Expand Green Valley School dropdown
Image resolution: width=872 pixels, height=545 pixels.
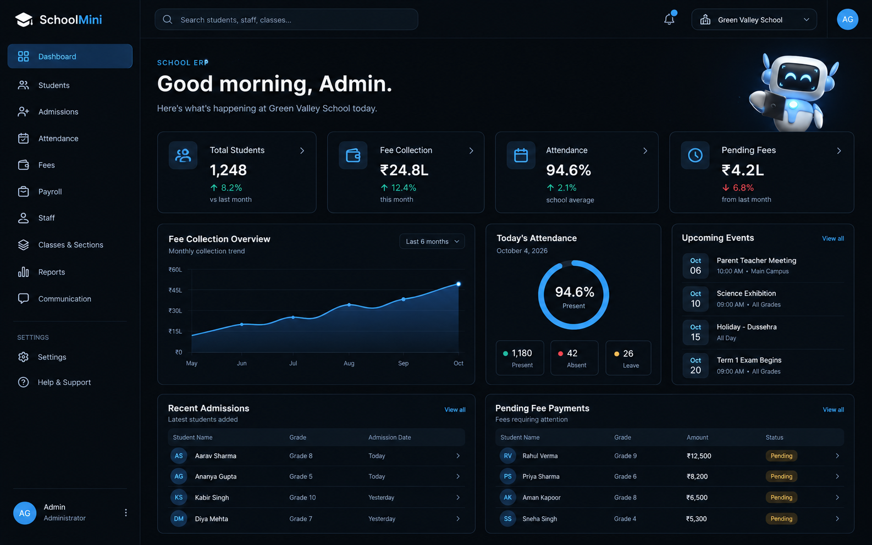pyautogui.click(x=754, y=20)
